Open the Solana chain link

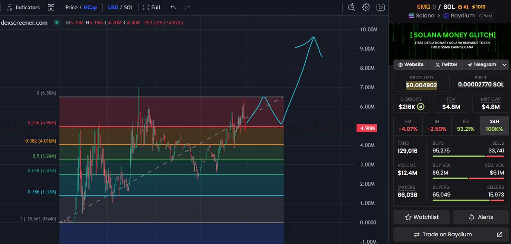click(x=421, y=16)
